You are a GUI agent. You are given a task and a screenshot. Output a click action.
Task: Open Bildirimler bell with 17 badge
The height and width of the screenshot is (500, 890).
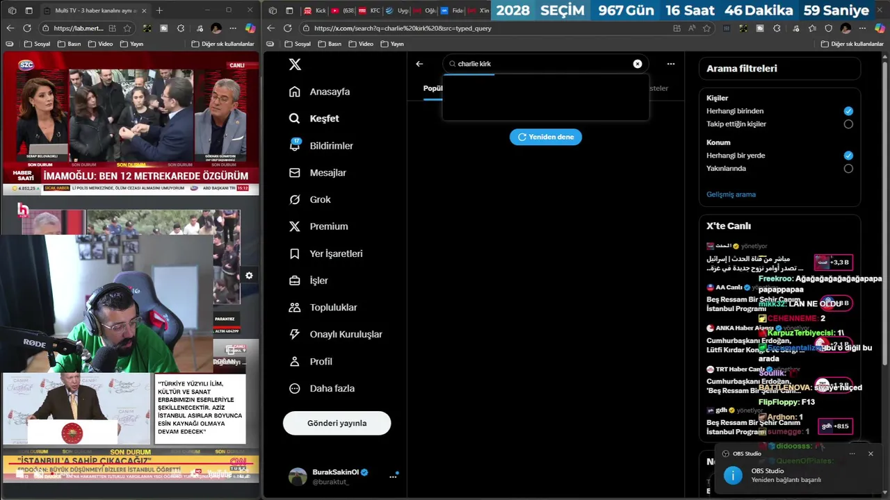(321, 146)
